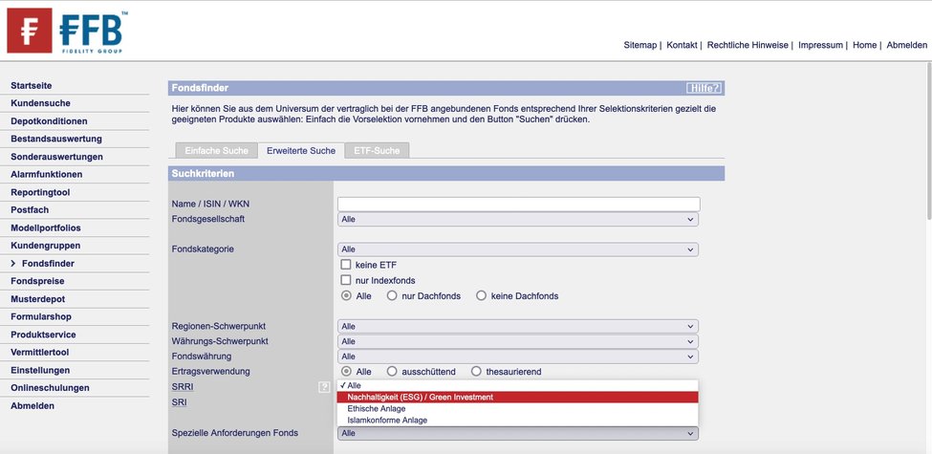Open Modellportfolios in the sidebar
Image resolution: width=932 pixels, height=454 pixels.
pyautogui.click(x=46, y=228)
